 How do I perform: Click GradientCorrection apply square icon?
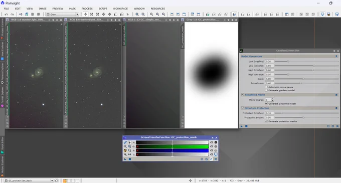246,126
